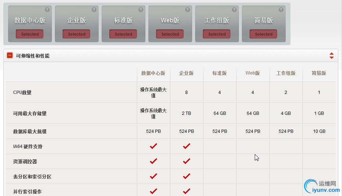The image size is (342, 196).
Task: Click 资源调控器 checkmark for 企业版
Action: point(187,161)
